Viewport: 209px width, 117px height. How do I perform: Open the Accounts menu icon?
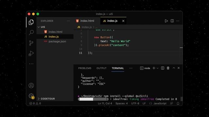(x=31, y=85)
